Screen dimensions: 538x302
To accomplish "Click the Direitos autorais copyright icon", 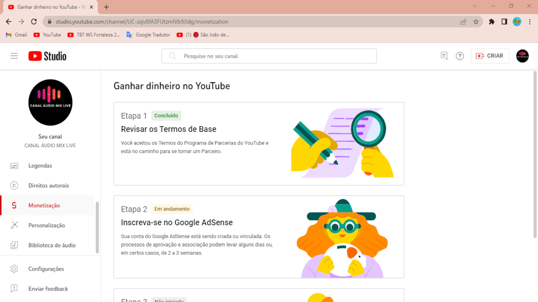I will [14, 186].
